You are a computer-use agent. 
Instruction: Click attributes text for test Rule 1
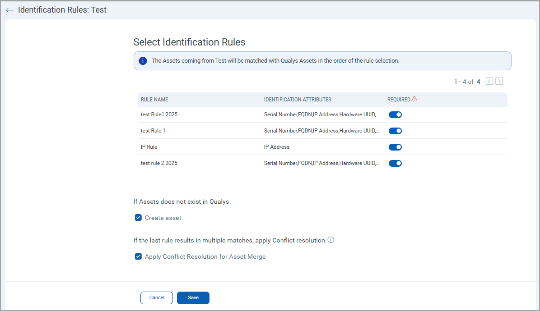[321, 131]
